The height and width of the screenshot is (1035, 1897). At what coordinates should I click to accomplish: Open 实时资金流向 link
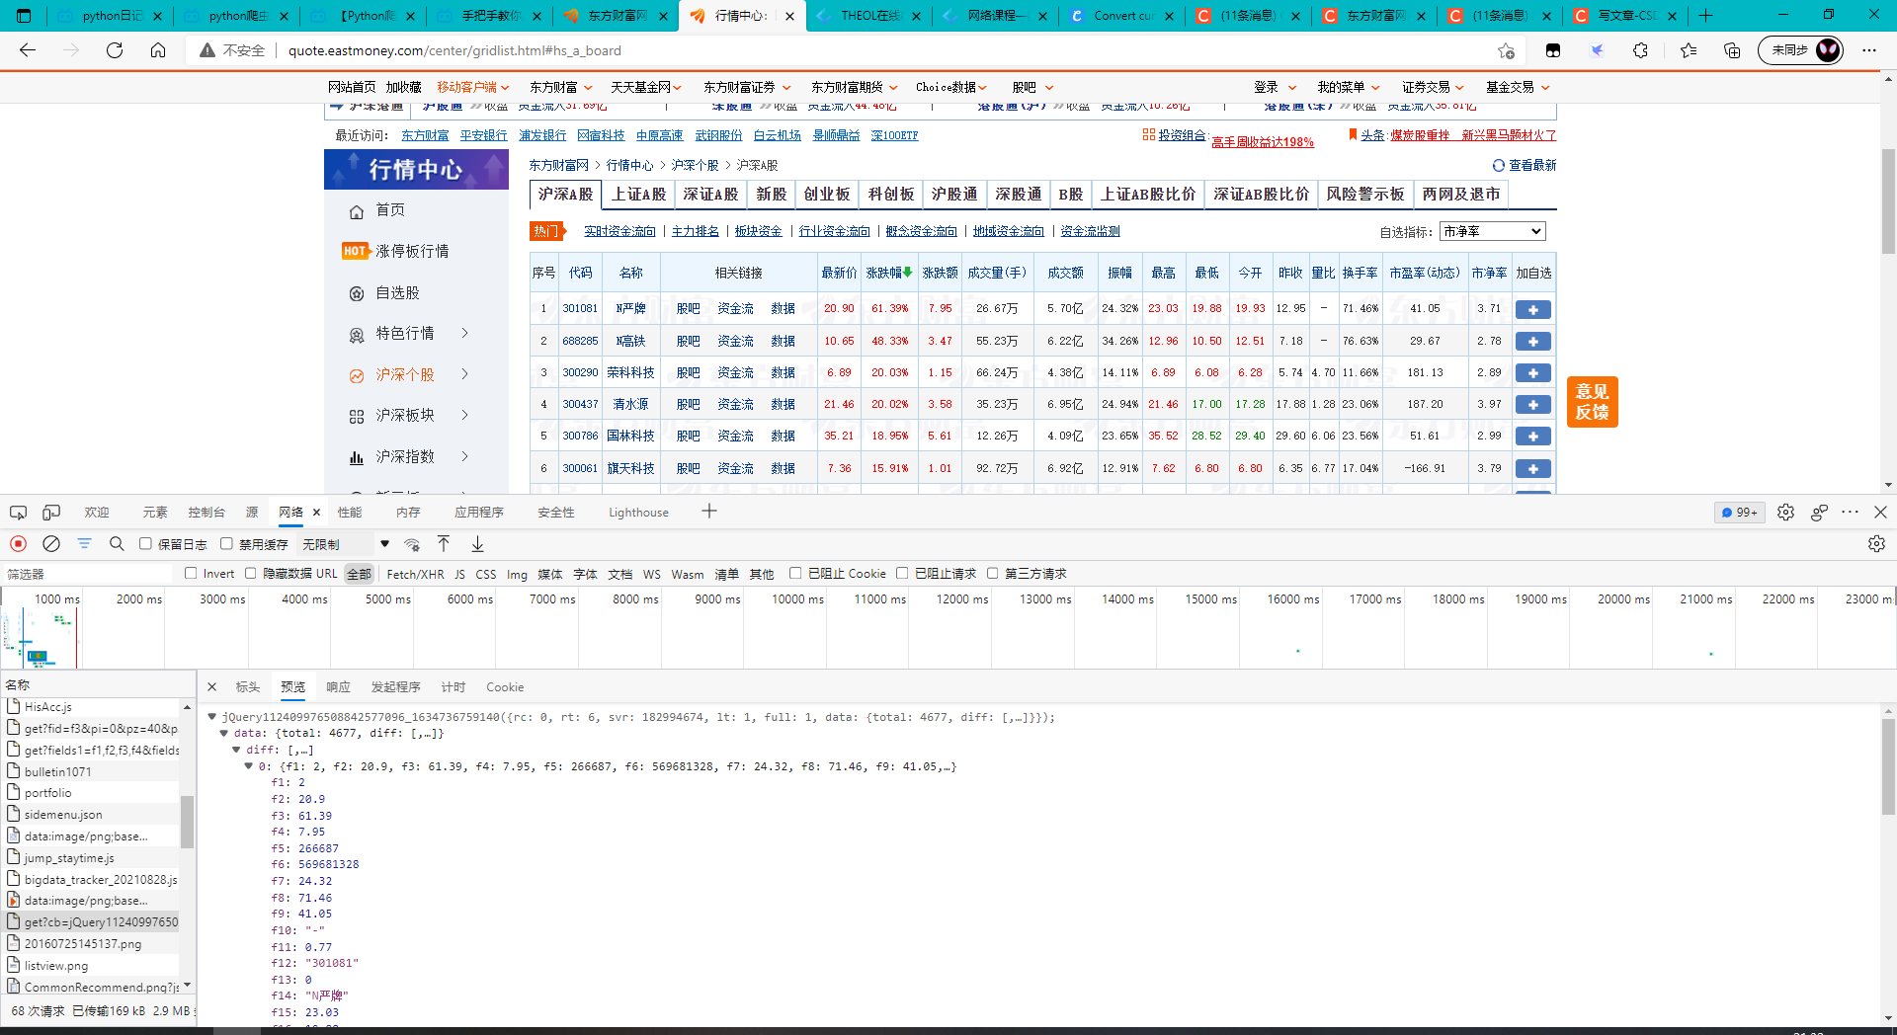click(619, 231)
